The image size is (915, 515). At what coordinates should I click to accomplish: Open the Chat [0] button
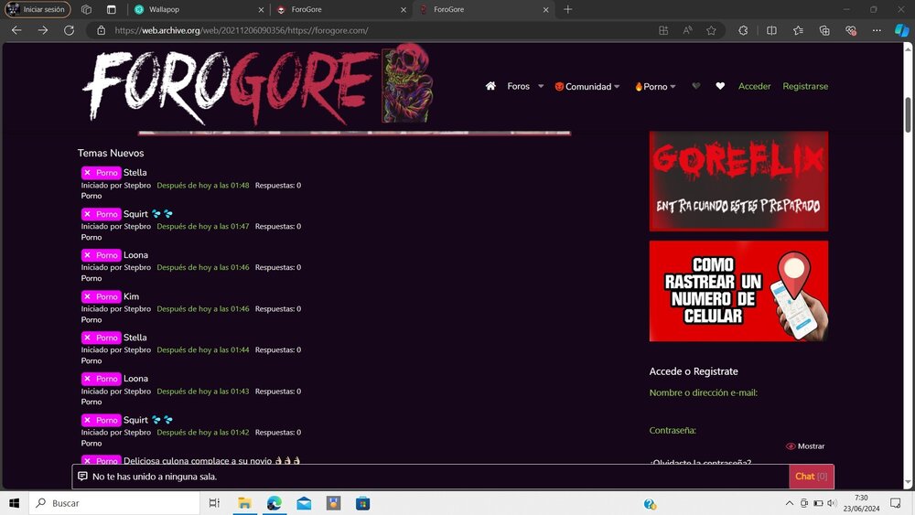coord(811,477)
